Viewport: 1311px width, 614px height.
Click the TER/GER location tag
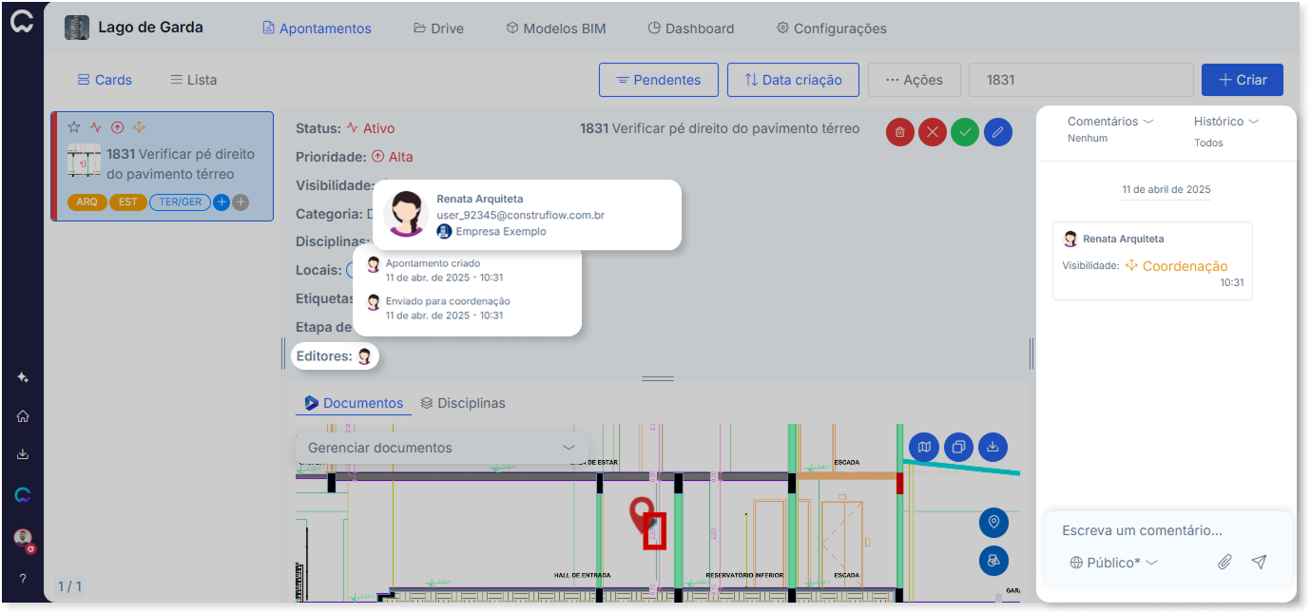(x=180, y=202)
